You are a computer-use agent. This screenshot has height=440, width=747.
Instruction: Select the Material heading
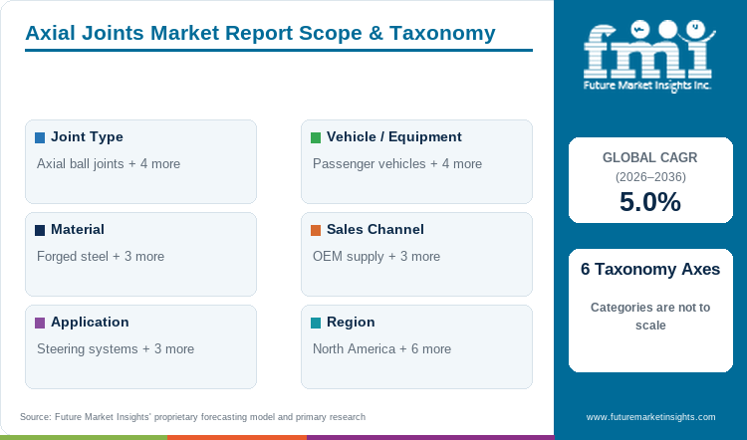tap(78, 230)
